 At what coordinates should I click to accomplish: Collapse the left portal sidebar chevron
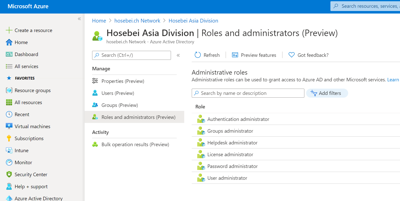coord(79,19)
